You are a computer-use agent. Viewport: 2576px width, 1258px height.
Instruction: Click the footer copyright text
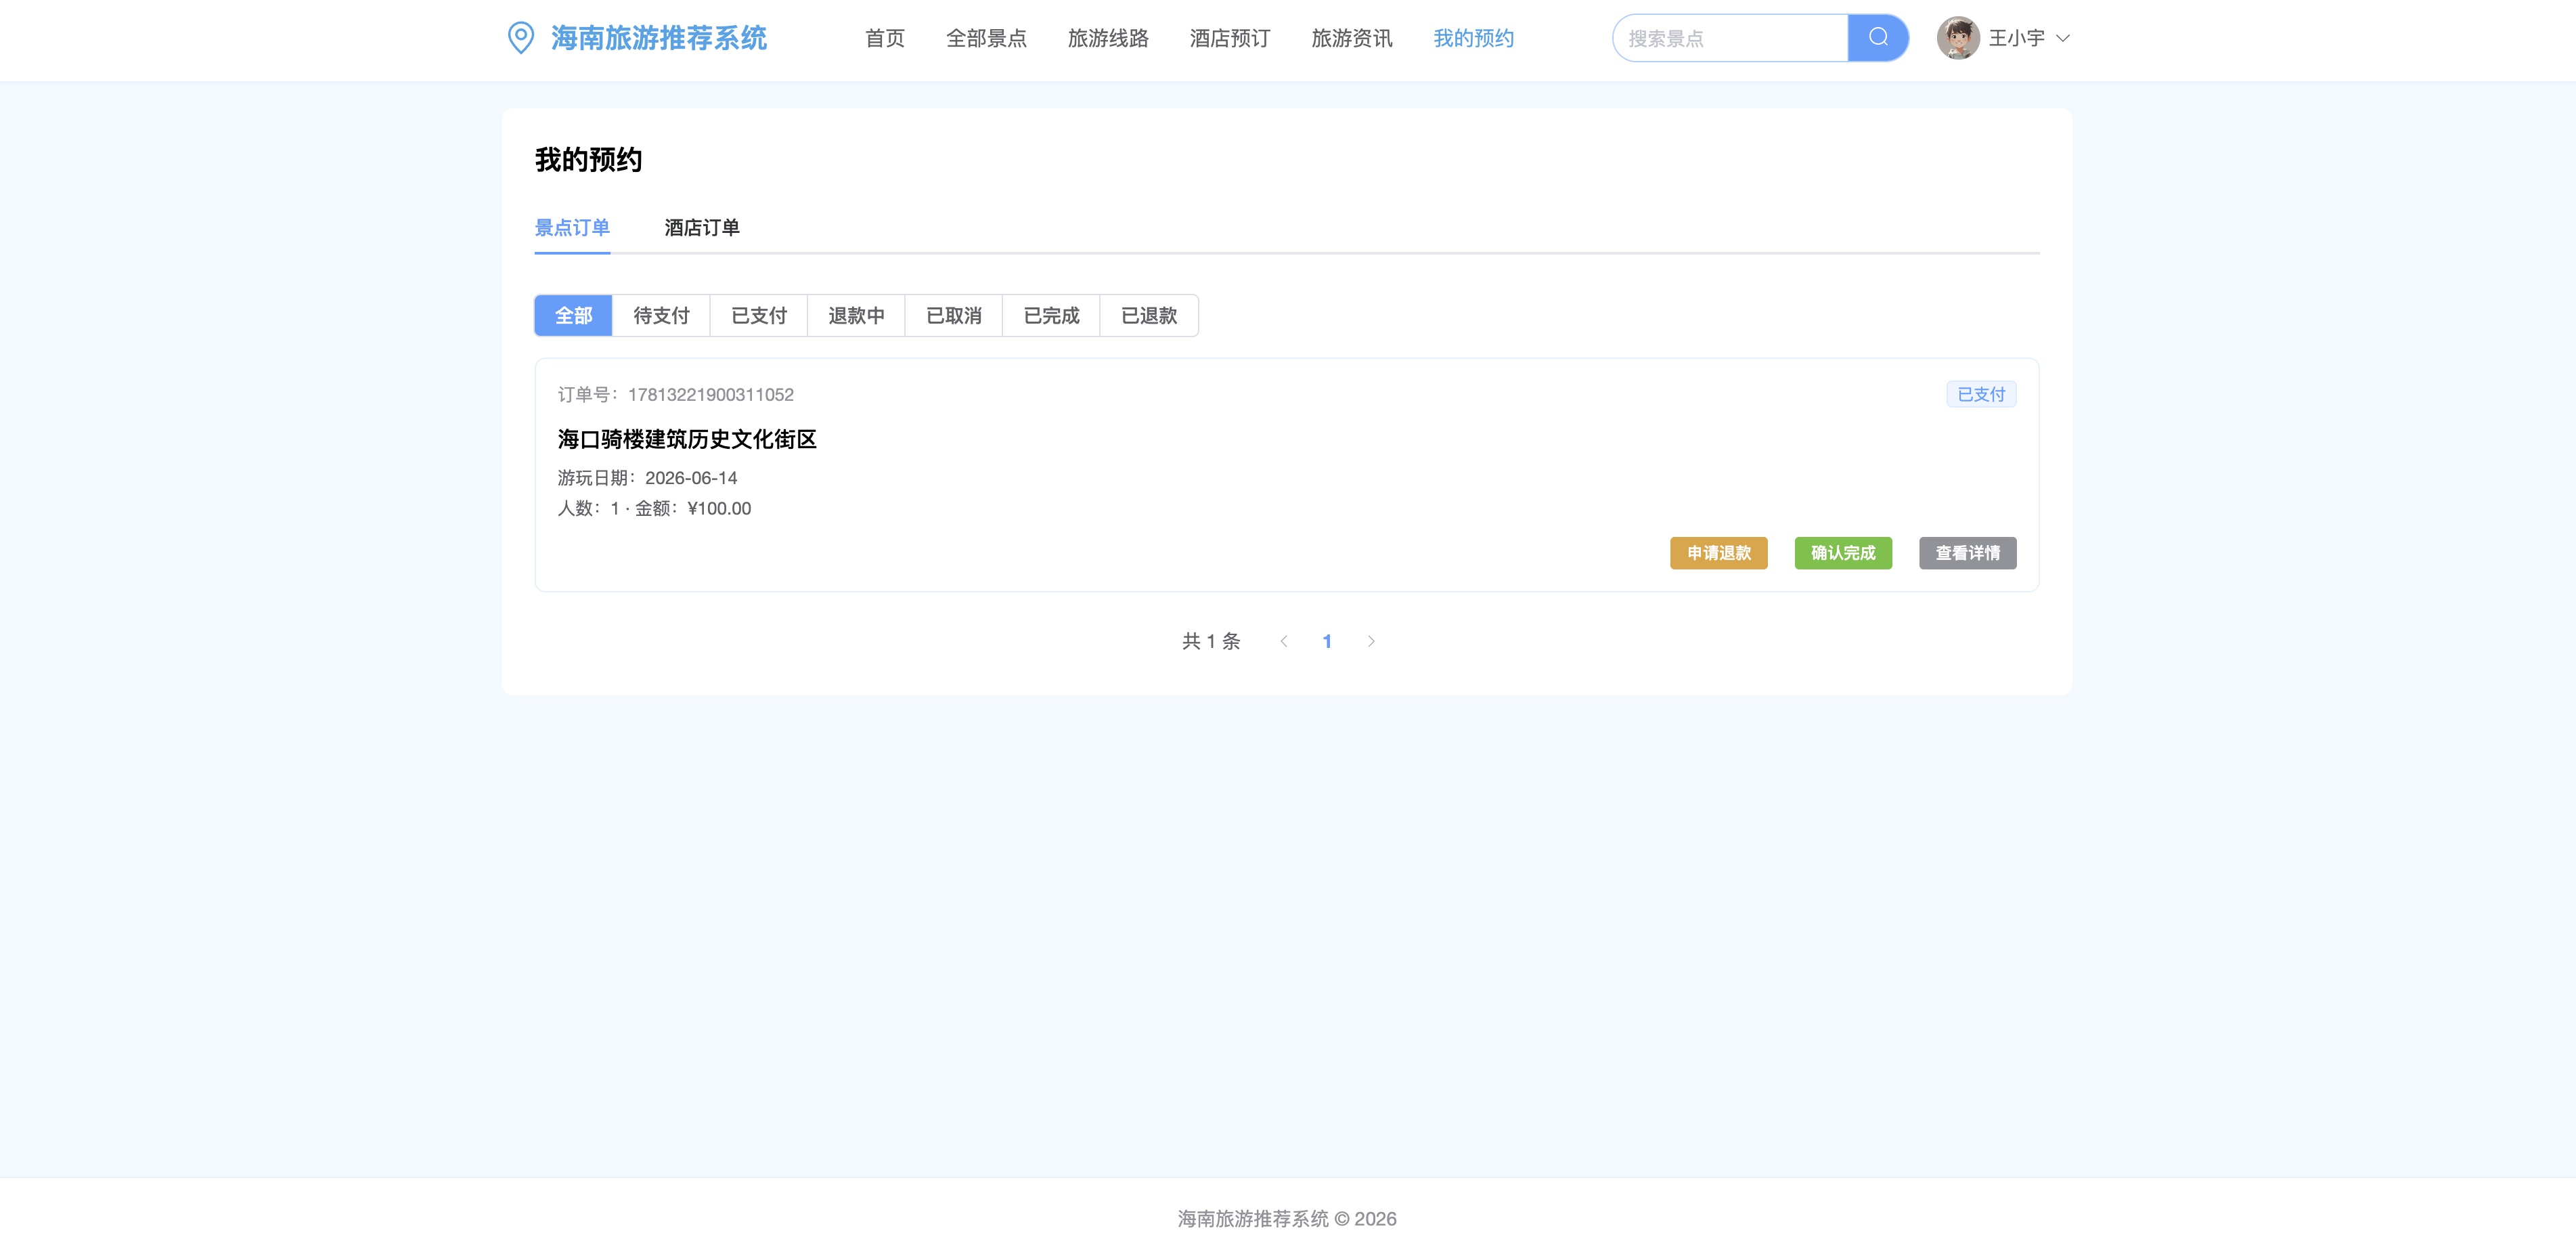[x=1287, y=1219]
